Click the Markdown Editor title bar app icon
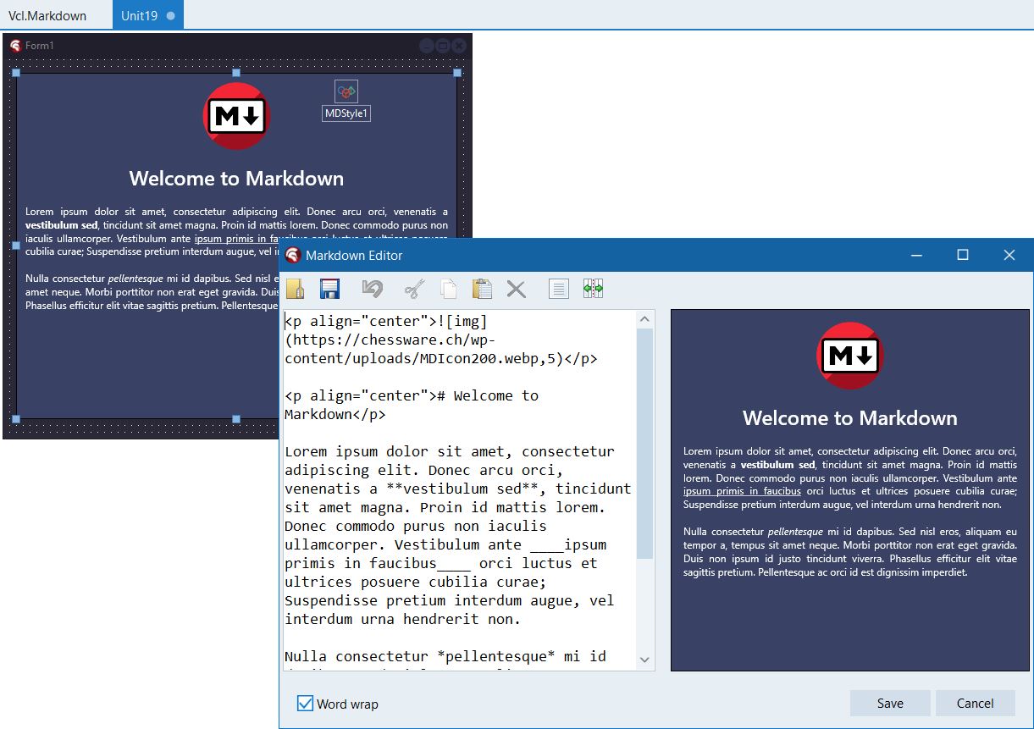The height and width of the screenshot is (729, 1034). [293, 255]
